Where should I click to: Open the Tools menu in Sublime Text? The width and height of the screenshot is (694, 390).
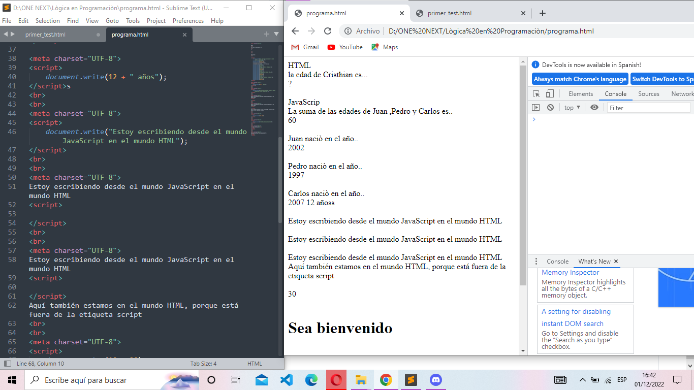133,21
